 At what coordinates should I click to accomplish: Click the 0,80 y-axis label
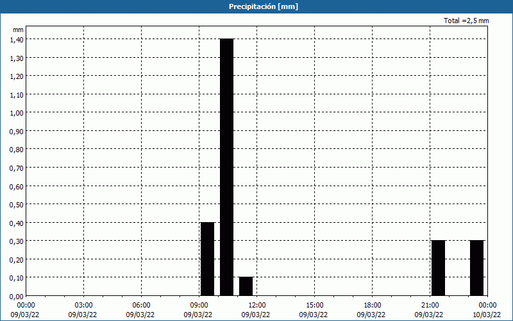(17, 150)
